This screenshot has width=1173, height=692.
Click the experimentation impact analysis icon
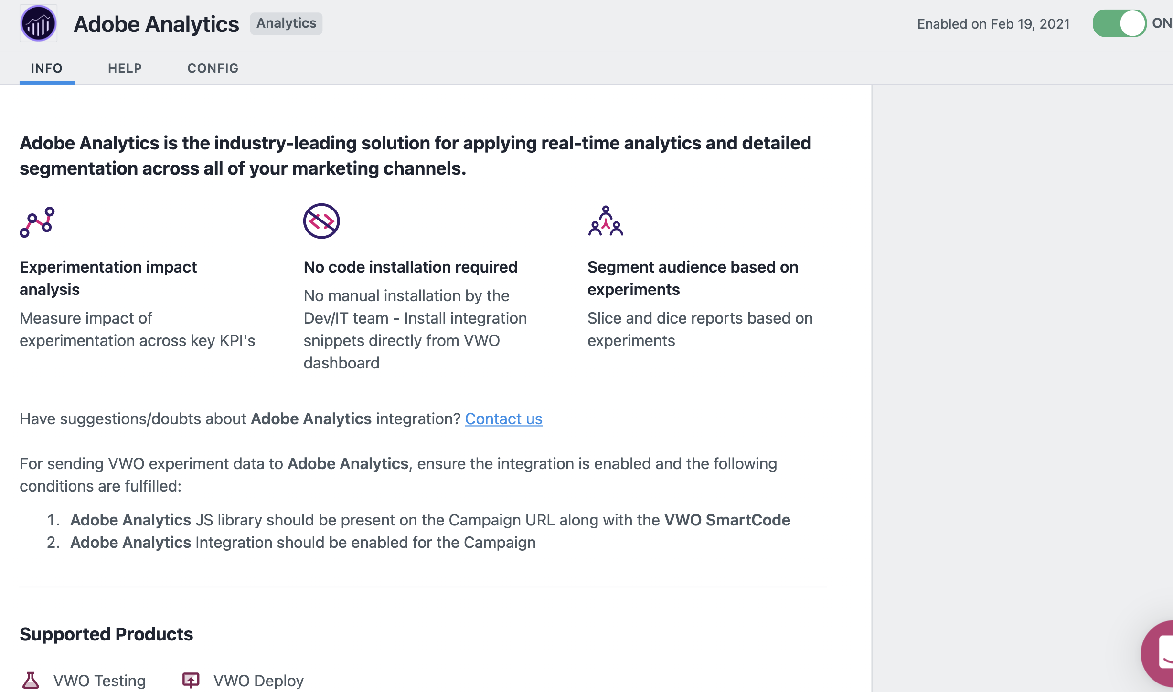tap(39, 222)
